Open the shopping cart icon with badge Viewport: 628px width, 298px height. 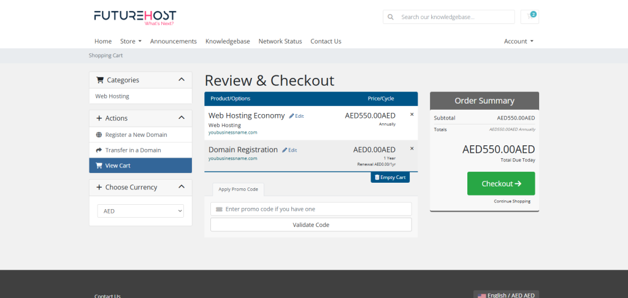pos(530,17)
